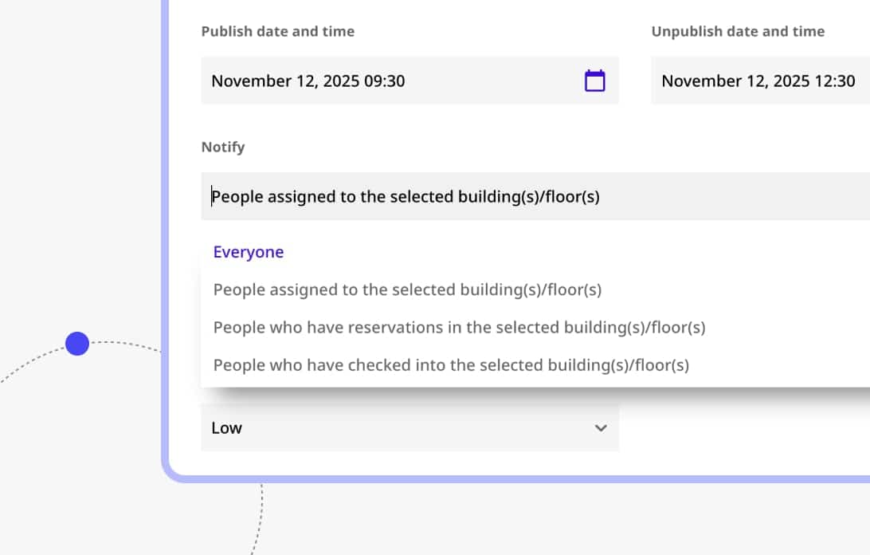
Task: Expand the Low dropdown chevron arrow
Action: (601, 428)
